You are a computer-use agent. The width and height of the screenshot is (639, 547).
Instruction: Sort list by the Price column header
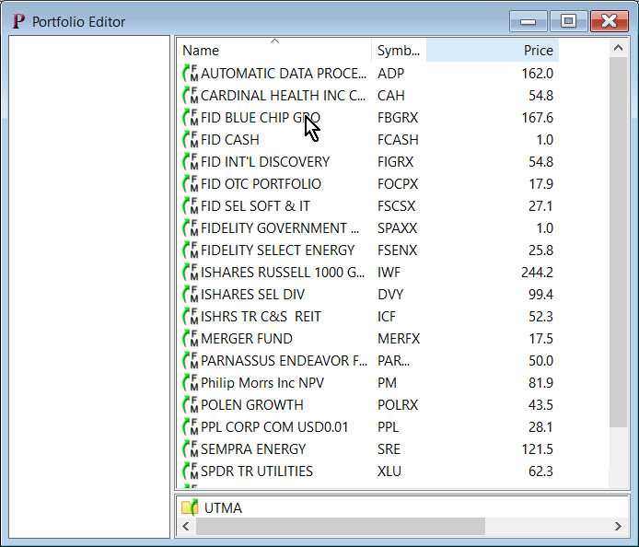[493, 50]
